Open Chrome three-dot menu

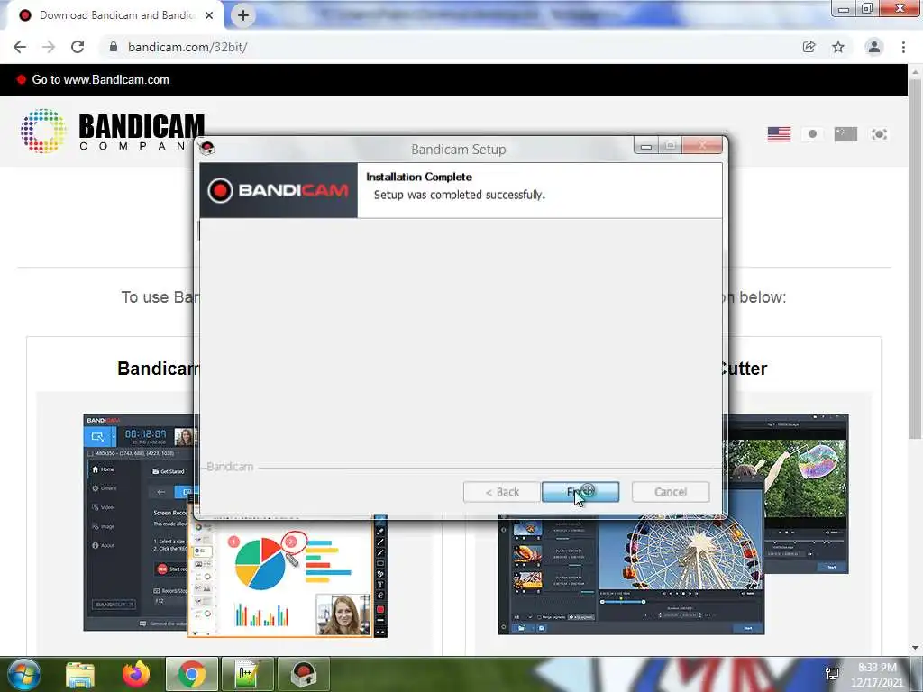tap(903, 47)
